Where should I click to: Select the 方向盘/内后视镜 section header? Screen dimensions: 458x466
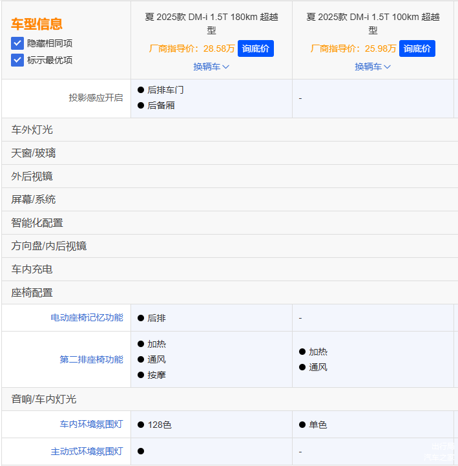pyautogui.click(x=49, y=246)
